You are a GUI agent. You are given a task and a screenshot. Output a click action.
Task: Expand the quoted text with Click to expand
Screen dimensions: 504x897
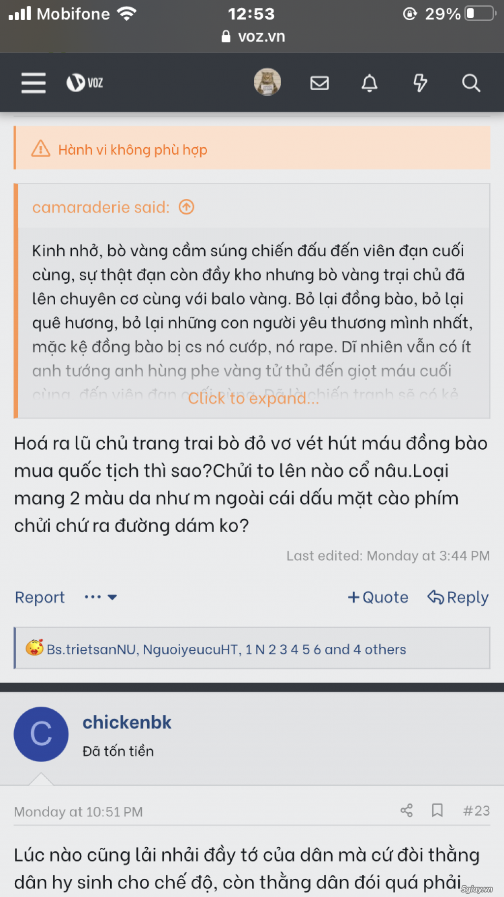point(252,398)
